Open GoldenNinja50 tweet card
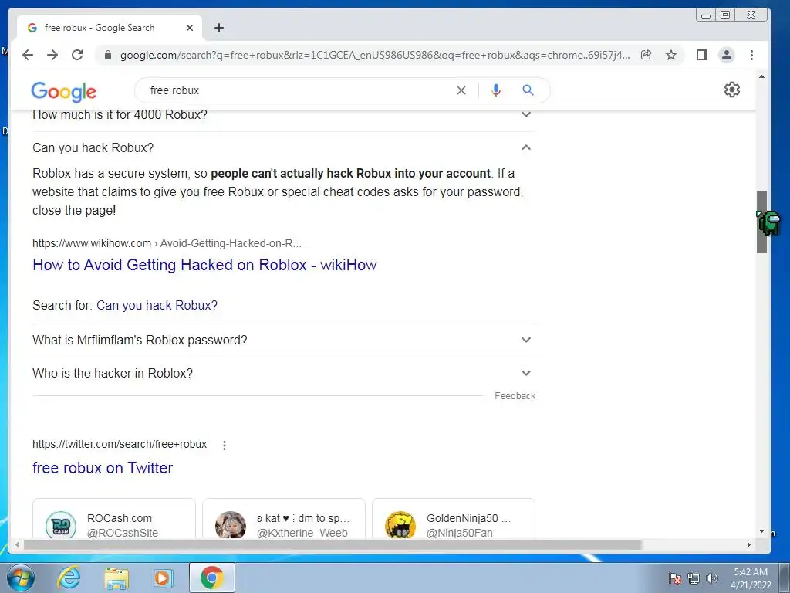Image resolution: width=790 pixels, height=593 pixels. (x=454, y=518)
